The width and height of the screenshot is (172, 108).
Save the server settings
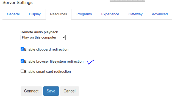[51, 91]
